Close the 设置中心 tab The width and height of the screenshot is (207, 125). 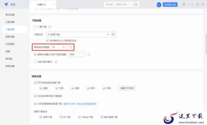click(x=54, y=4)
